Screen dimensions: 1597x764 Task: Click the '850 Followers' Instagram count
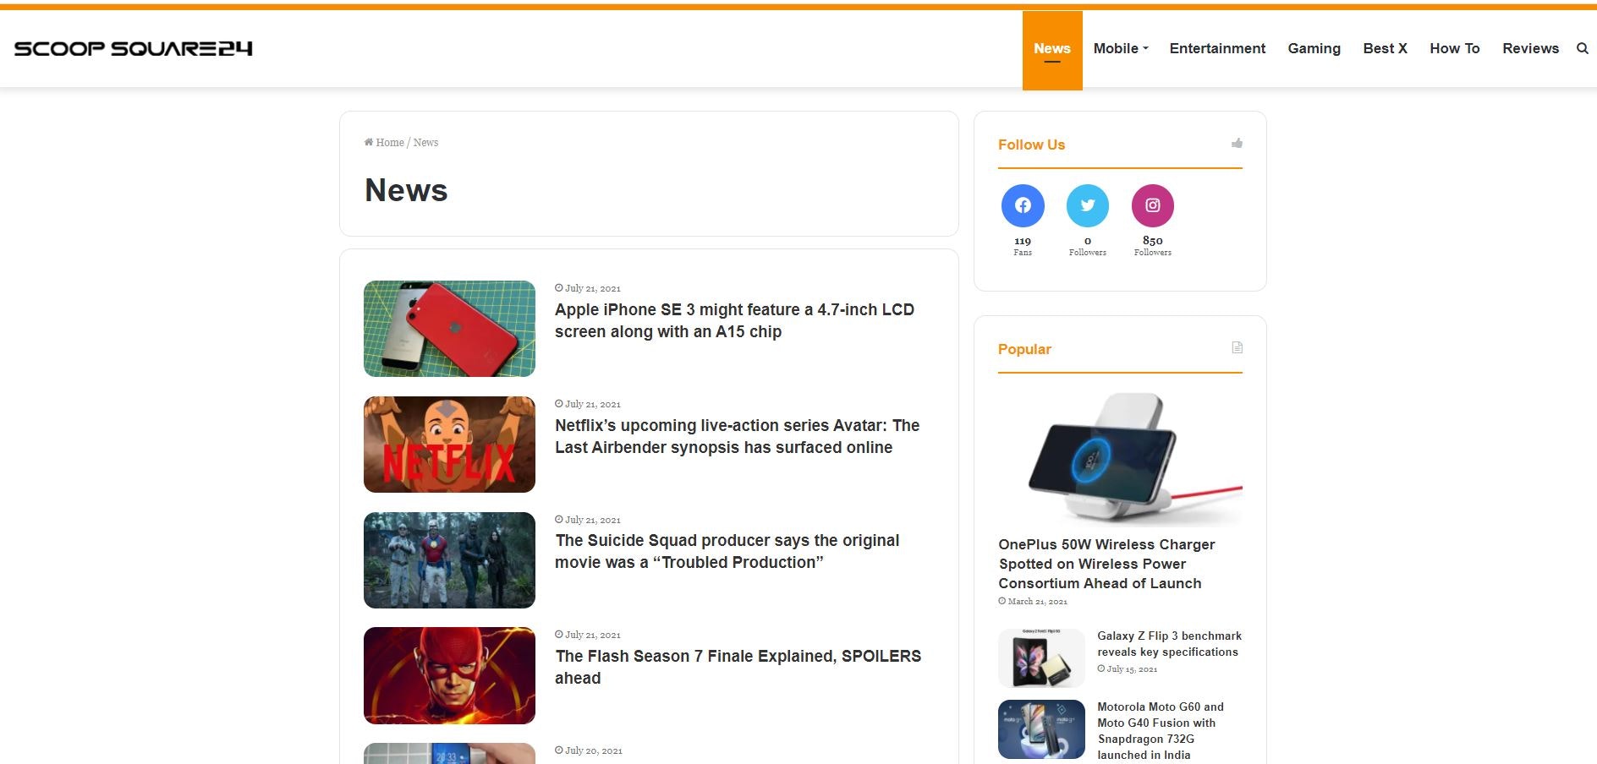point(1153,246)
